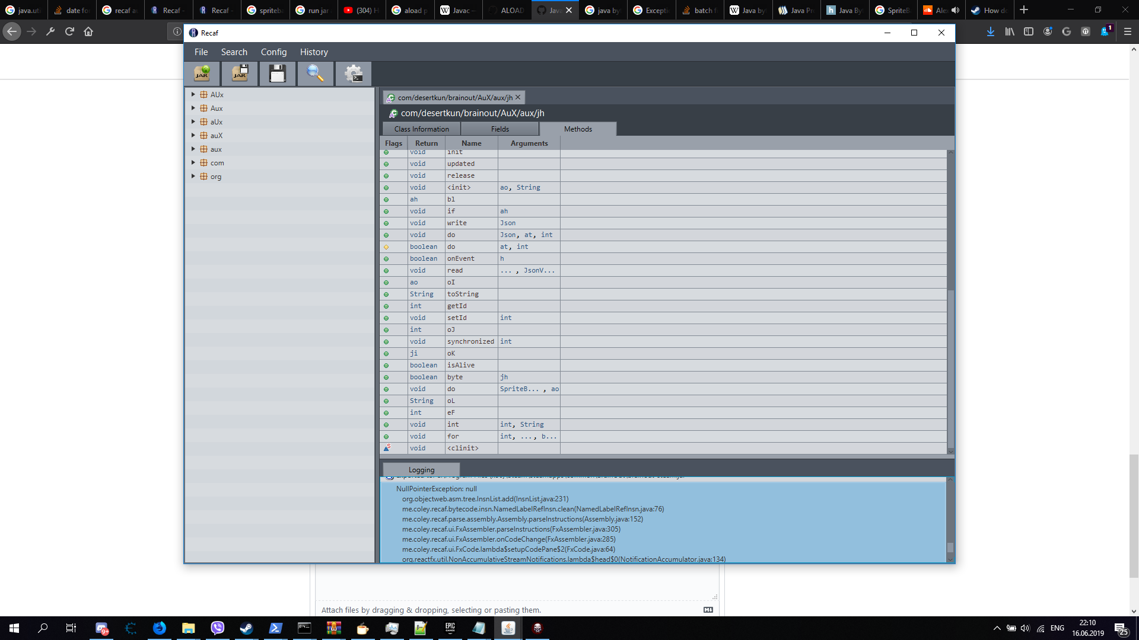This screenshot has height=640, width=1139.
Task: Open the Config menu
Action: pos(273,52)
